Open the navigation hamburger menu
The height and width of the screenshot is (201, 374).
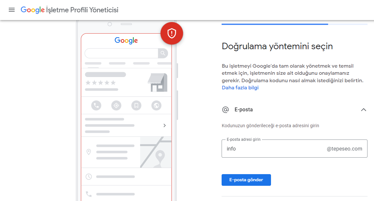12,10
